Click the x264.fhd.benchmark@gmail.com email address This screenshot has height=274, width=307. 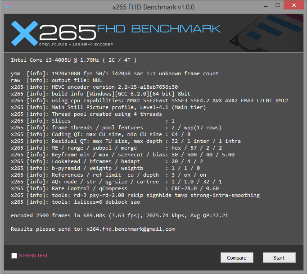(131, 229)
